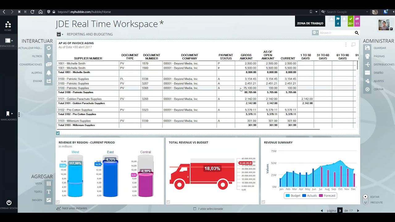Select Presente mode option
Image resolution: width=395 pixels, height=222 pixels.
366,203
